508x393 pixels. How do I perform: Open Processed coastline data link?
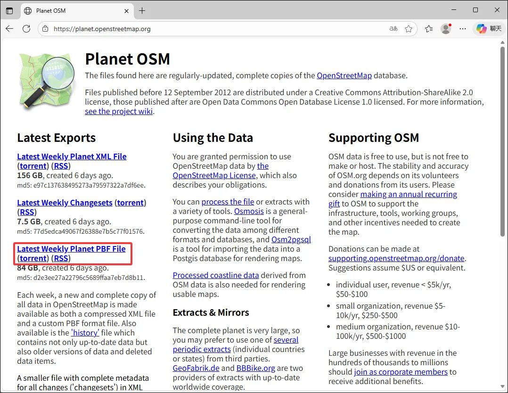pyautogui.click(x=216, y=275)
